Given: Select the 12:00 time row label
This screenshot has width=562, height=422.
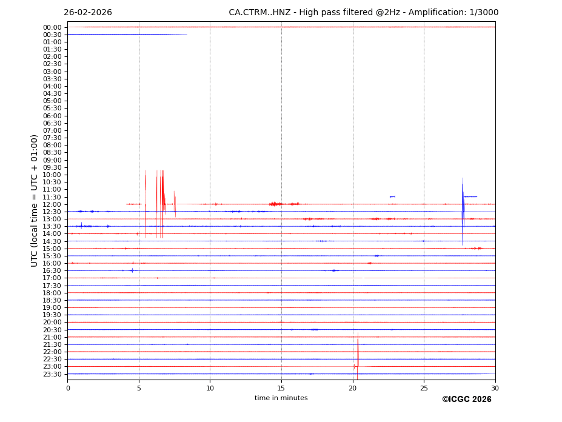Looking at the screenshot, I should [x=52, y=204].
